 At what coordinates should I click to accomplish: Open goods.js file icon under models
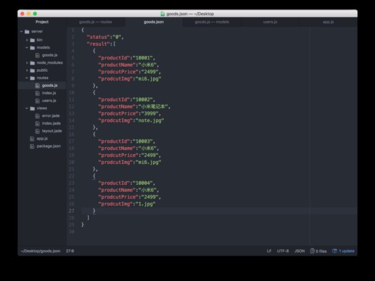tap(37, 55)
